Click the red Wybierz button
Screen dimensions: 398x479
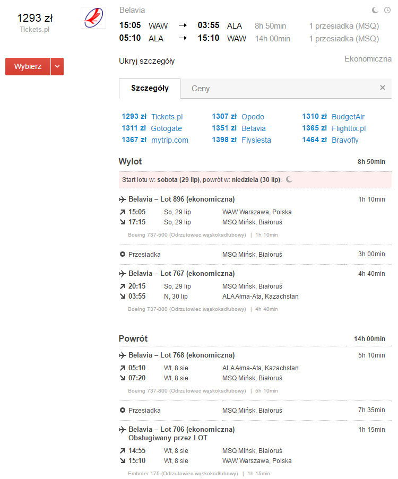(x=28, y=66)
